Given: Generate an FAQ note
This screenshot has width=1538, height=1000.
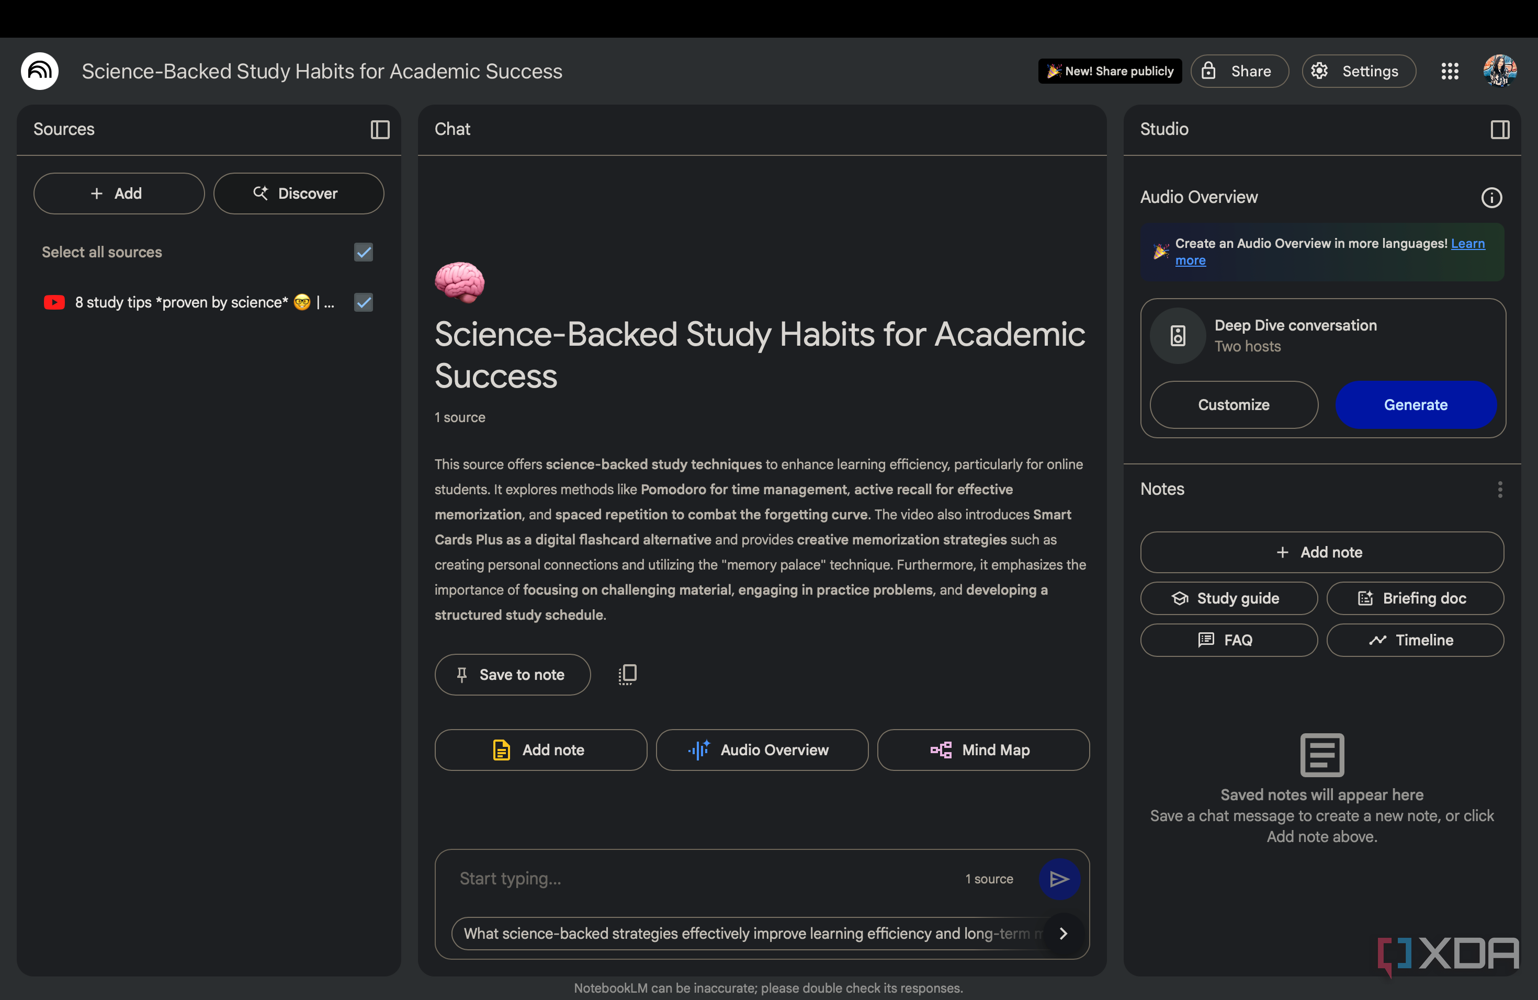Looking at the screenshot, I should [1228, 640].
